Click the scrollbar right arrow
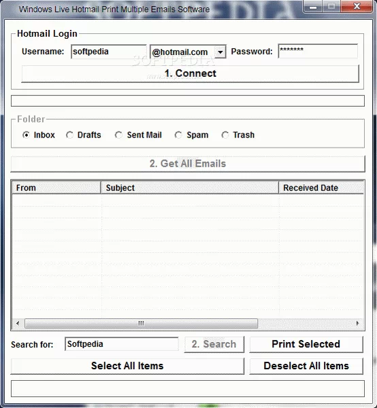This screenshot has width=377, height=408. [x=358, y=324]
